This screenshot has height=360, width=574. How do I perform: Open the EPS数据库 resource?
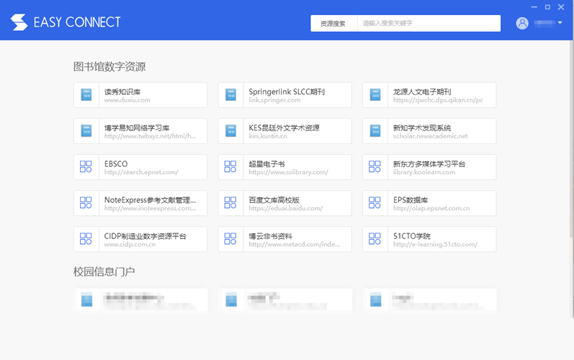(429, 203)
